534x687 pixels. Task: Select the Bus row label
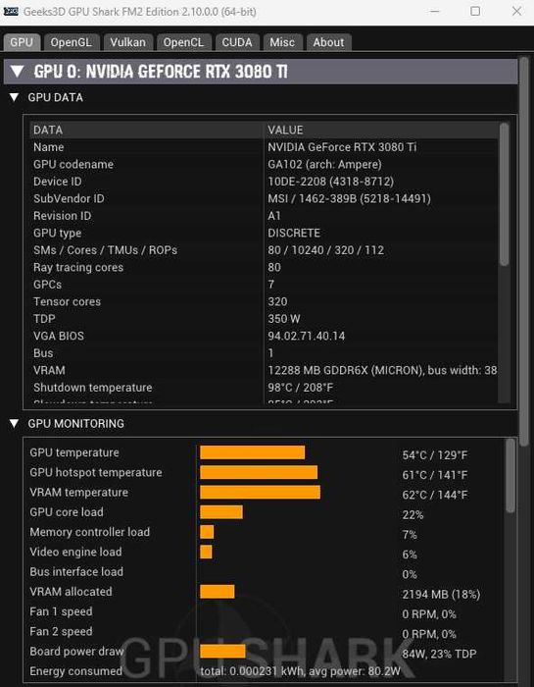tap(43, 353)
